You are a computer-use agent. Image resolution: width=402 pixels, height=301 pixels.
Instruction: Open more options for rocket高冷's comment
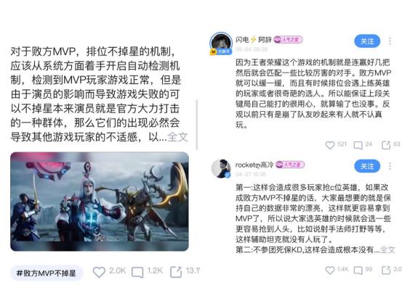click(390, 166)
